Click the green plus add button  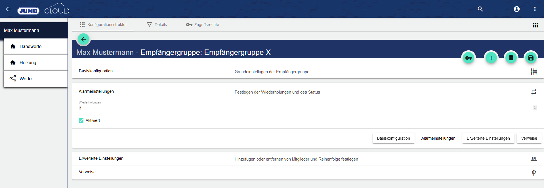tap(491, 58)
